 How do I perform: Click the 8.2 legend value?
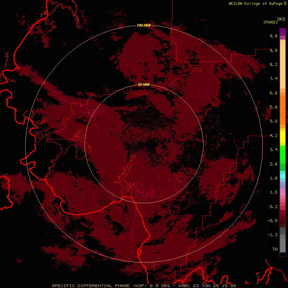pos(274,64)
